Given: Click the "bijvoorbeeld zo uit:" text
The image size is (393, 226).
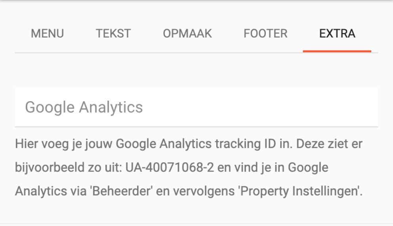Looking at the screenshot, I should [x=69, y=167].
